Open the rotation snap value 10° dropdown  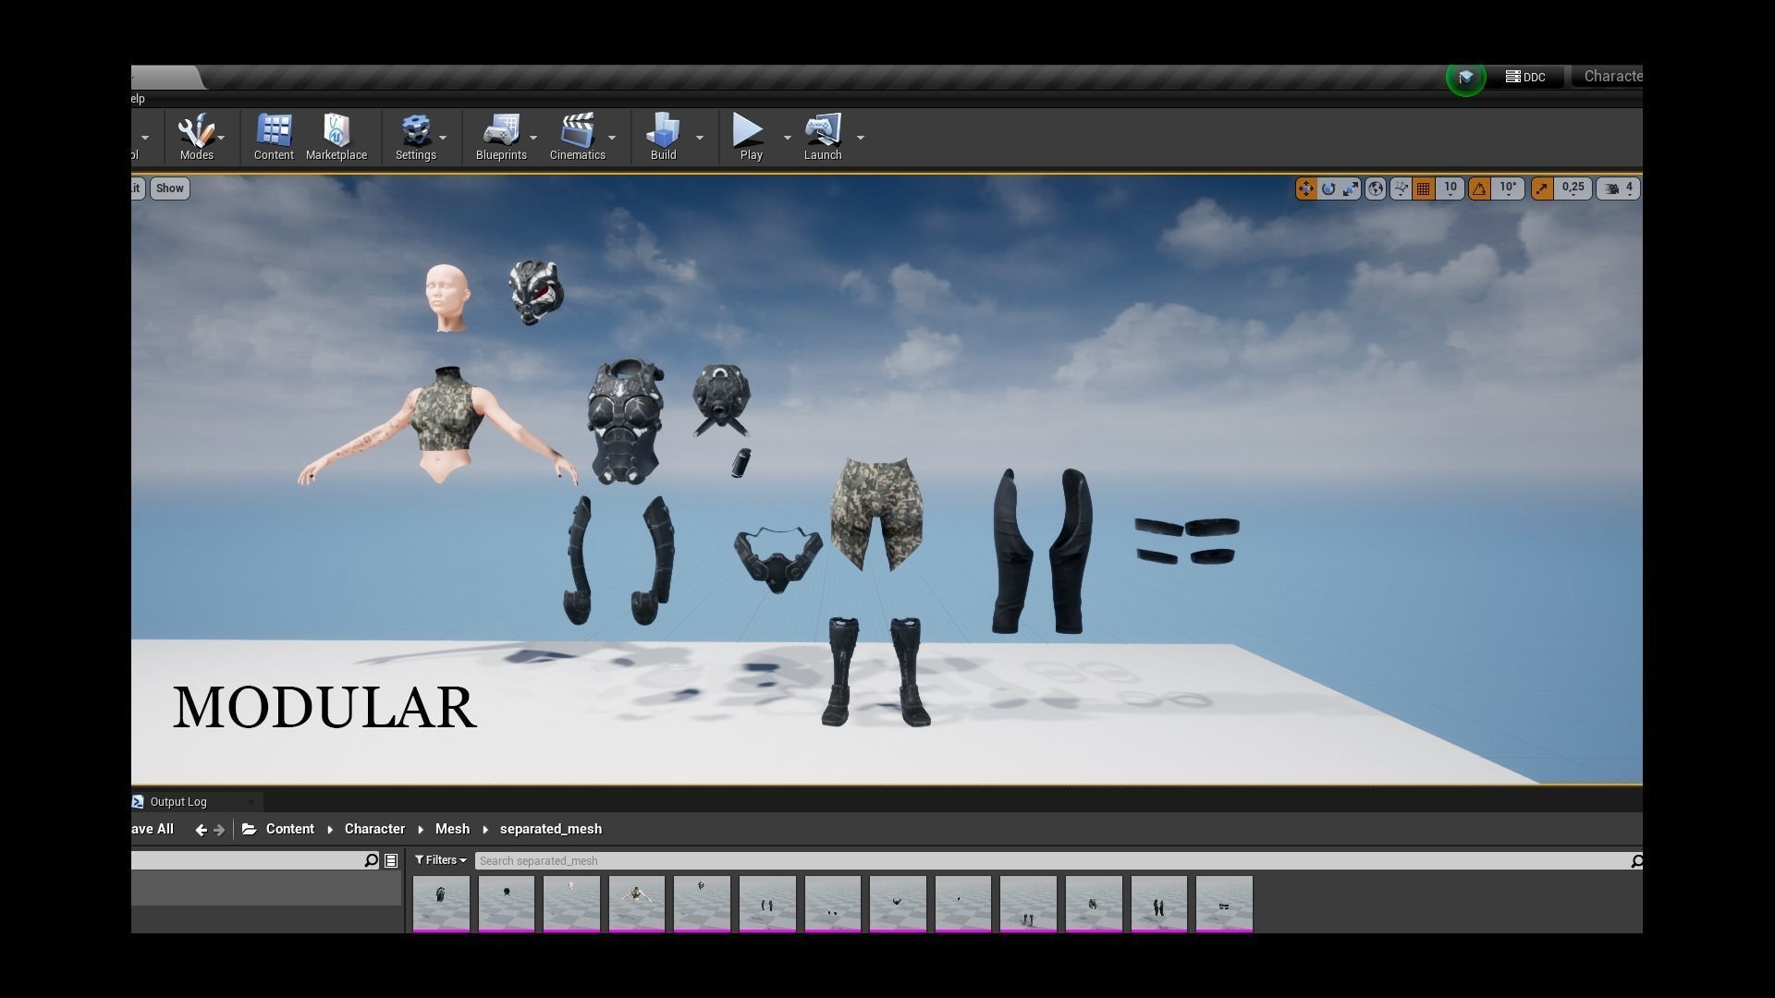coord(1508,189)
